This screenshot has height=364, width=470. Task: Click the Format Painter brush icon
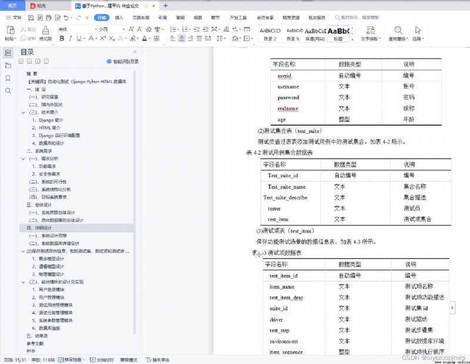tap(45, 30)
